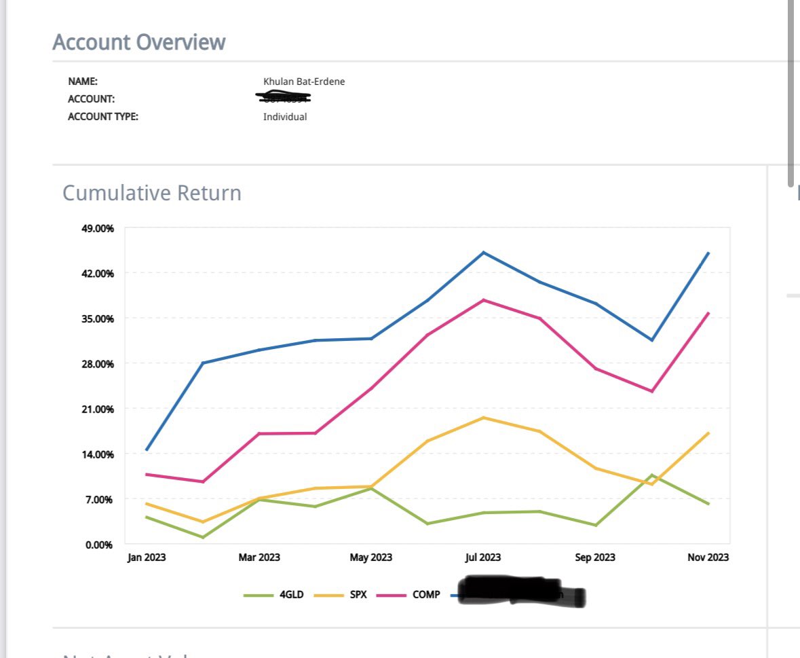Click the Sep 2023 x-axis label
The height and width of the screenshot is (658, 800).
pos(595,558)
